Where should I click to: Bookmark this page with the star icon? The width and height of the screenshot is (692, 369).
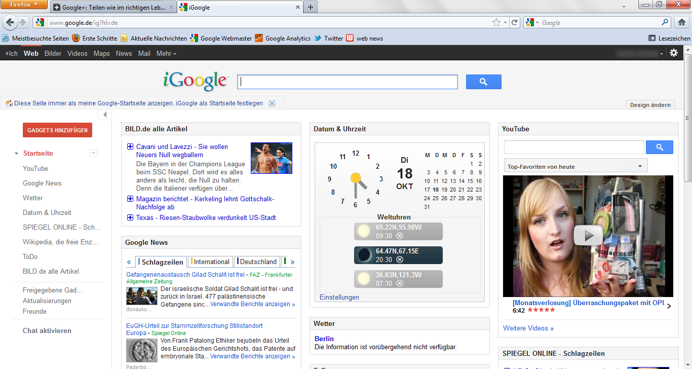click(496, 22)
